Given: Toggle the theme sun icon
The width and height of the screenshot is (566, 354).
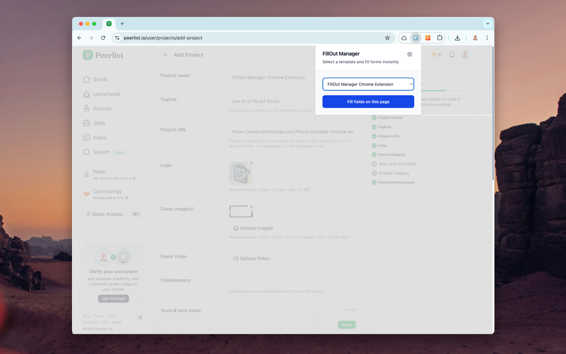Looking at the screenshot, I should pyautogui.click(x=140, y=317).
